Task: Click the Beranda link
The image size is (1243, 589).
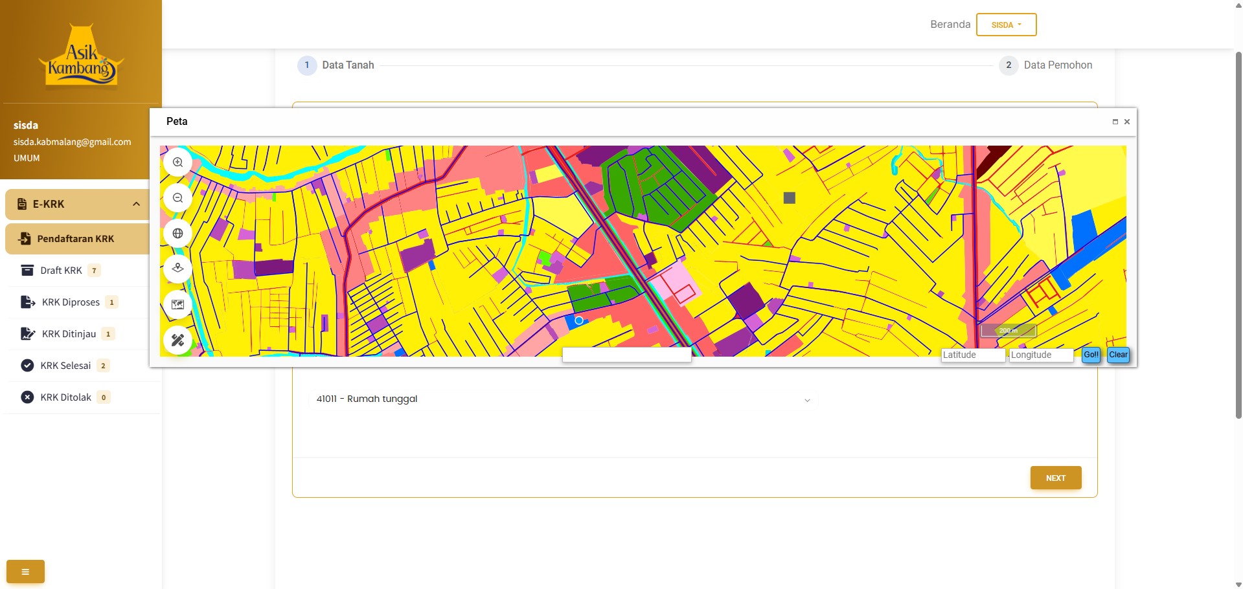Action: [950, 25]
